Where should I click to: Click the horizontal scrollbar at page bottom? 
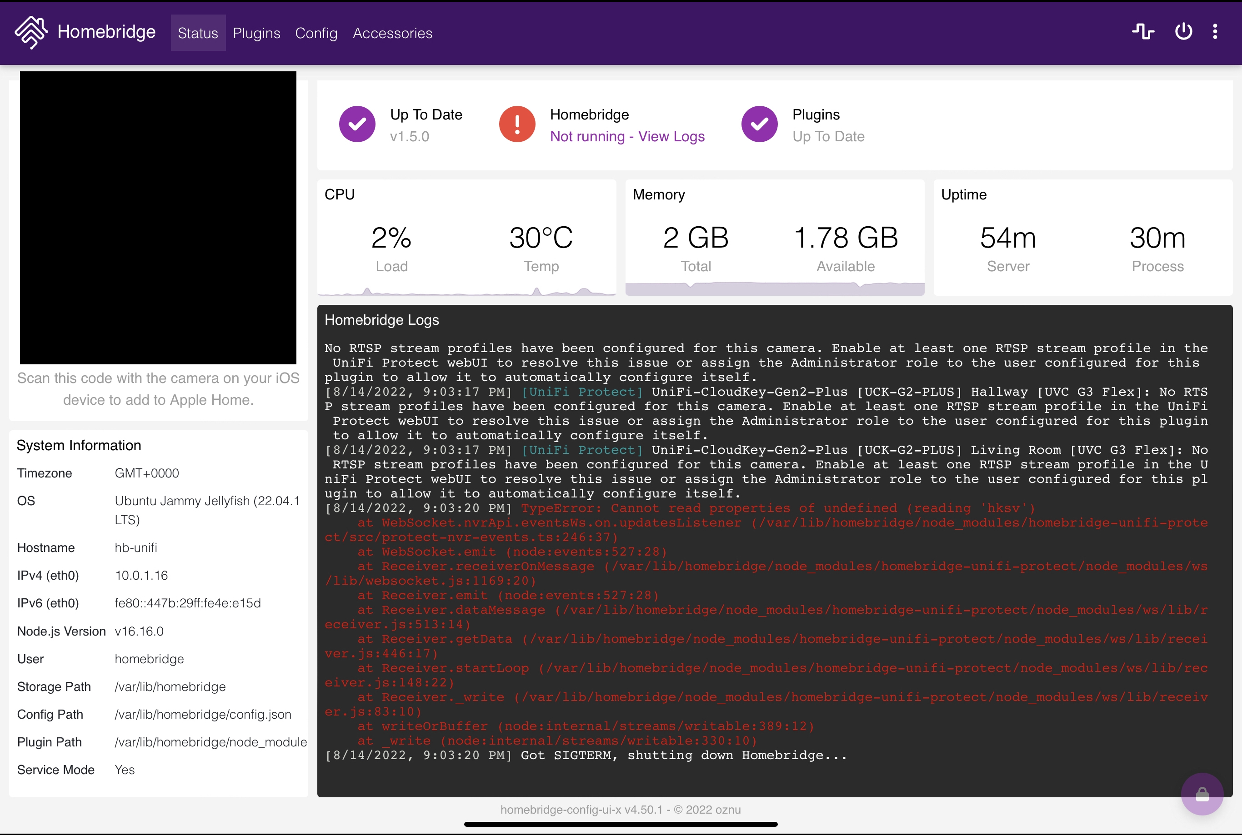[x=621, y=824]
